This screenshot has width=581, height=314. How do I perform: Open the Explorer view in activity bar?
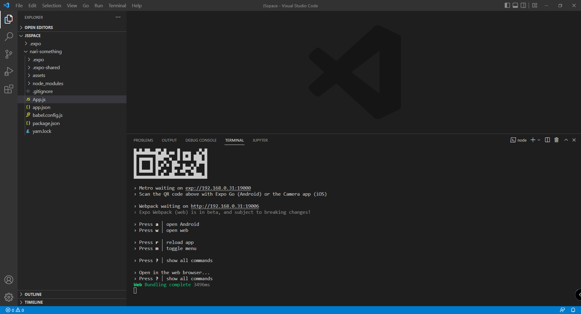coord(9,19)
